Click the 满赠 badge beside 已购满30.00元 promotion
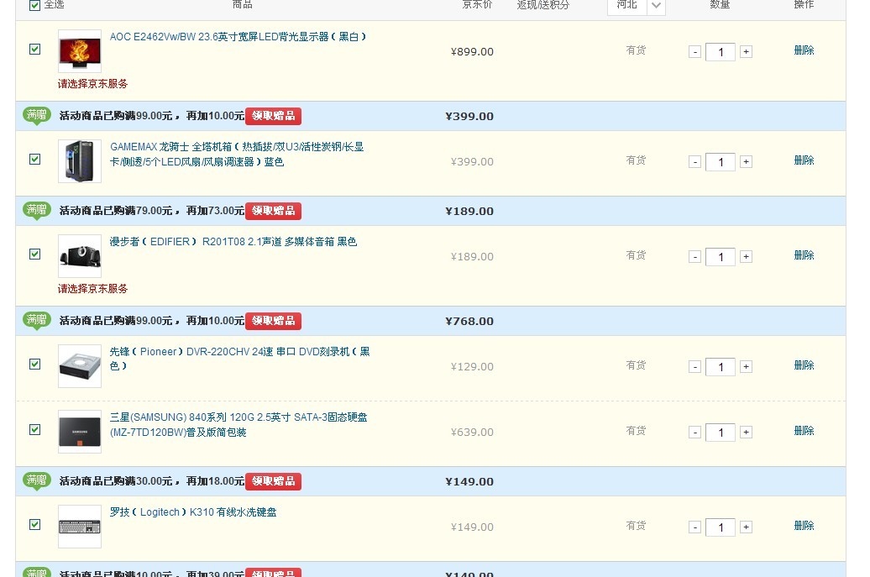 click(37, 480)
